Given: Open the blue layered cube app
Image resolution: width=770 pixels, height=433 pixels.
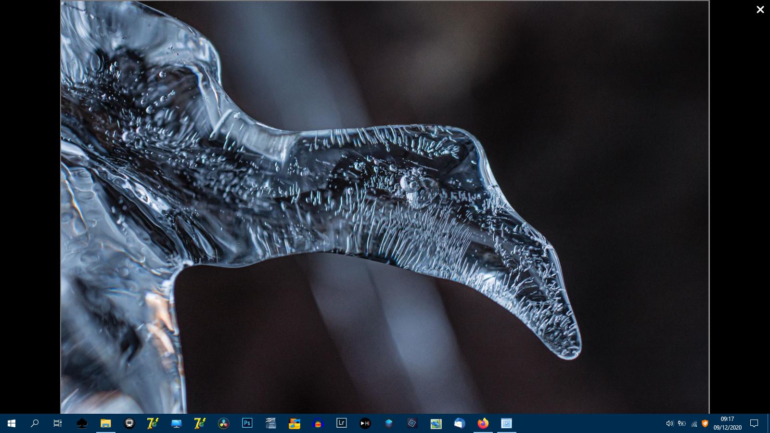Looking at the screenshot, I should pos(388,423).
